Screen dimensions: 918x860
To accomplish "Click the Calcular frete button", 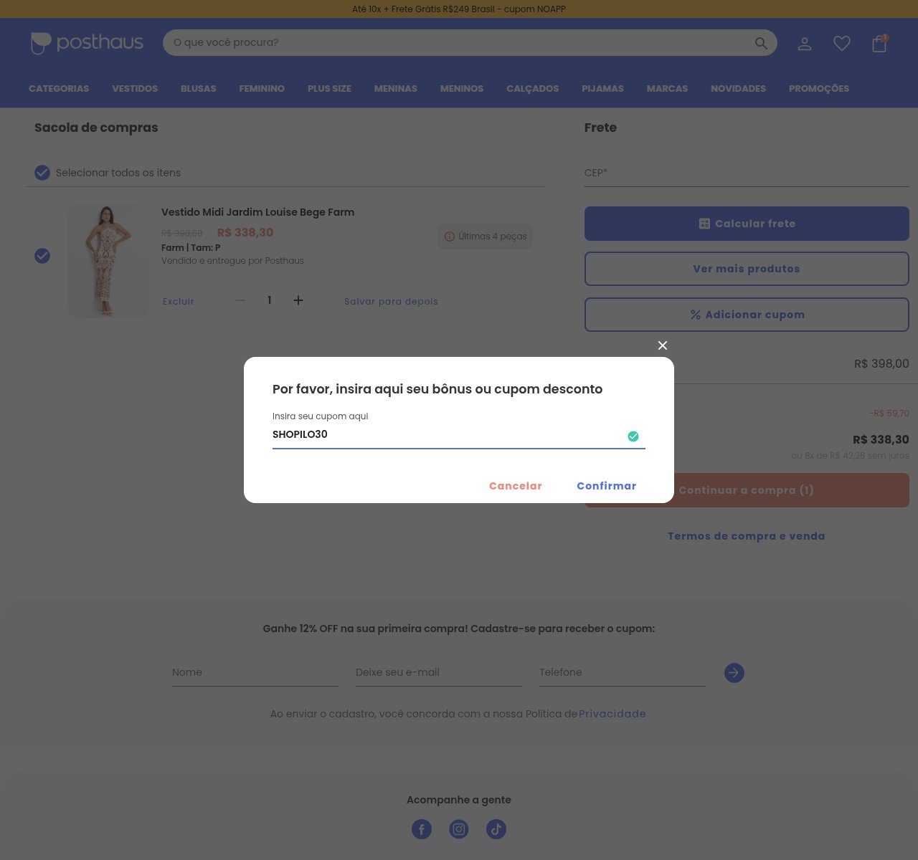I will tap(747, 224).
